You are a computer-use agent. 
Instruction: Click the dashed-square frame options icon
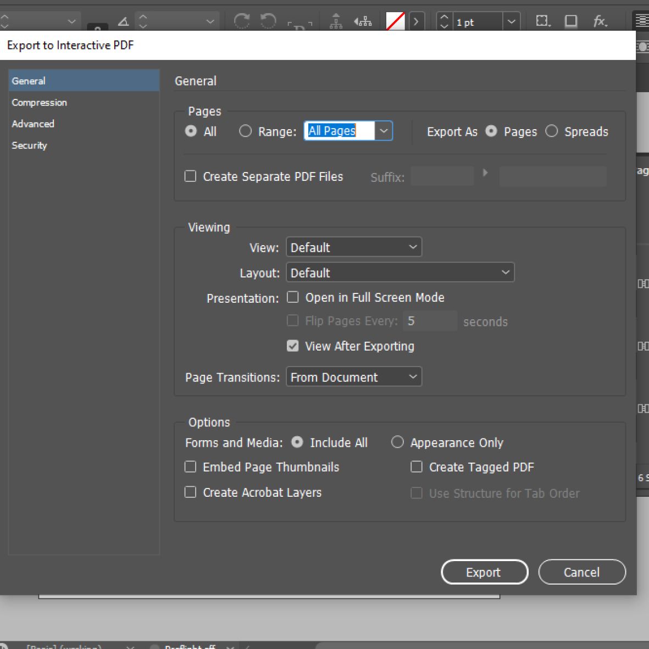click(543, 21)
